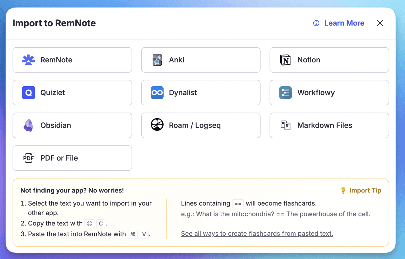Click the Notion N logo icon
Image resolution: width=405 pixels, height=259 pixels.
[285, 60]
